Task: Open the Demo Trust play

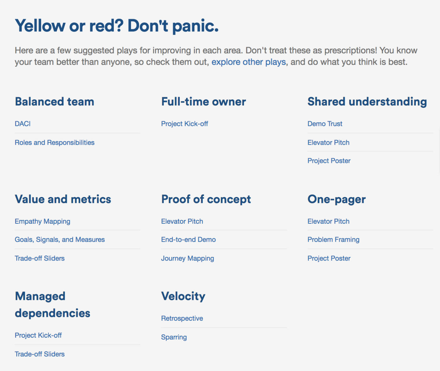Action: click(x=325, y=124)
